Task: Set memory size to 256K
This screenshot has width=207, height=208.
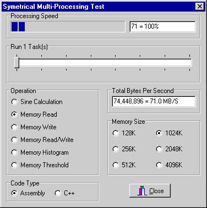Action: coord(124,149)
